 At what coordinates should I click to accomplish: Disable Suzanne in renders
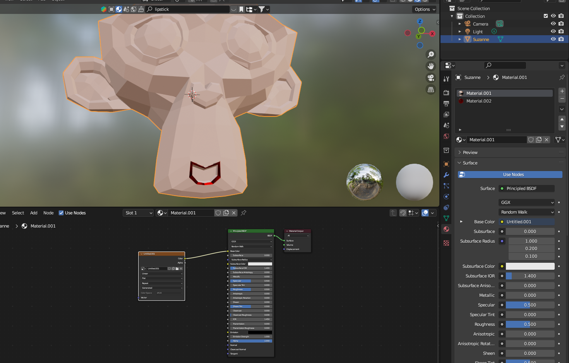561,39
